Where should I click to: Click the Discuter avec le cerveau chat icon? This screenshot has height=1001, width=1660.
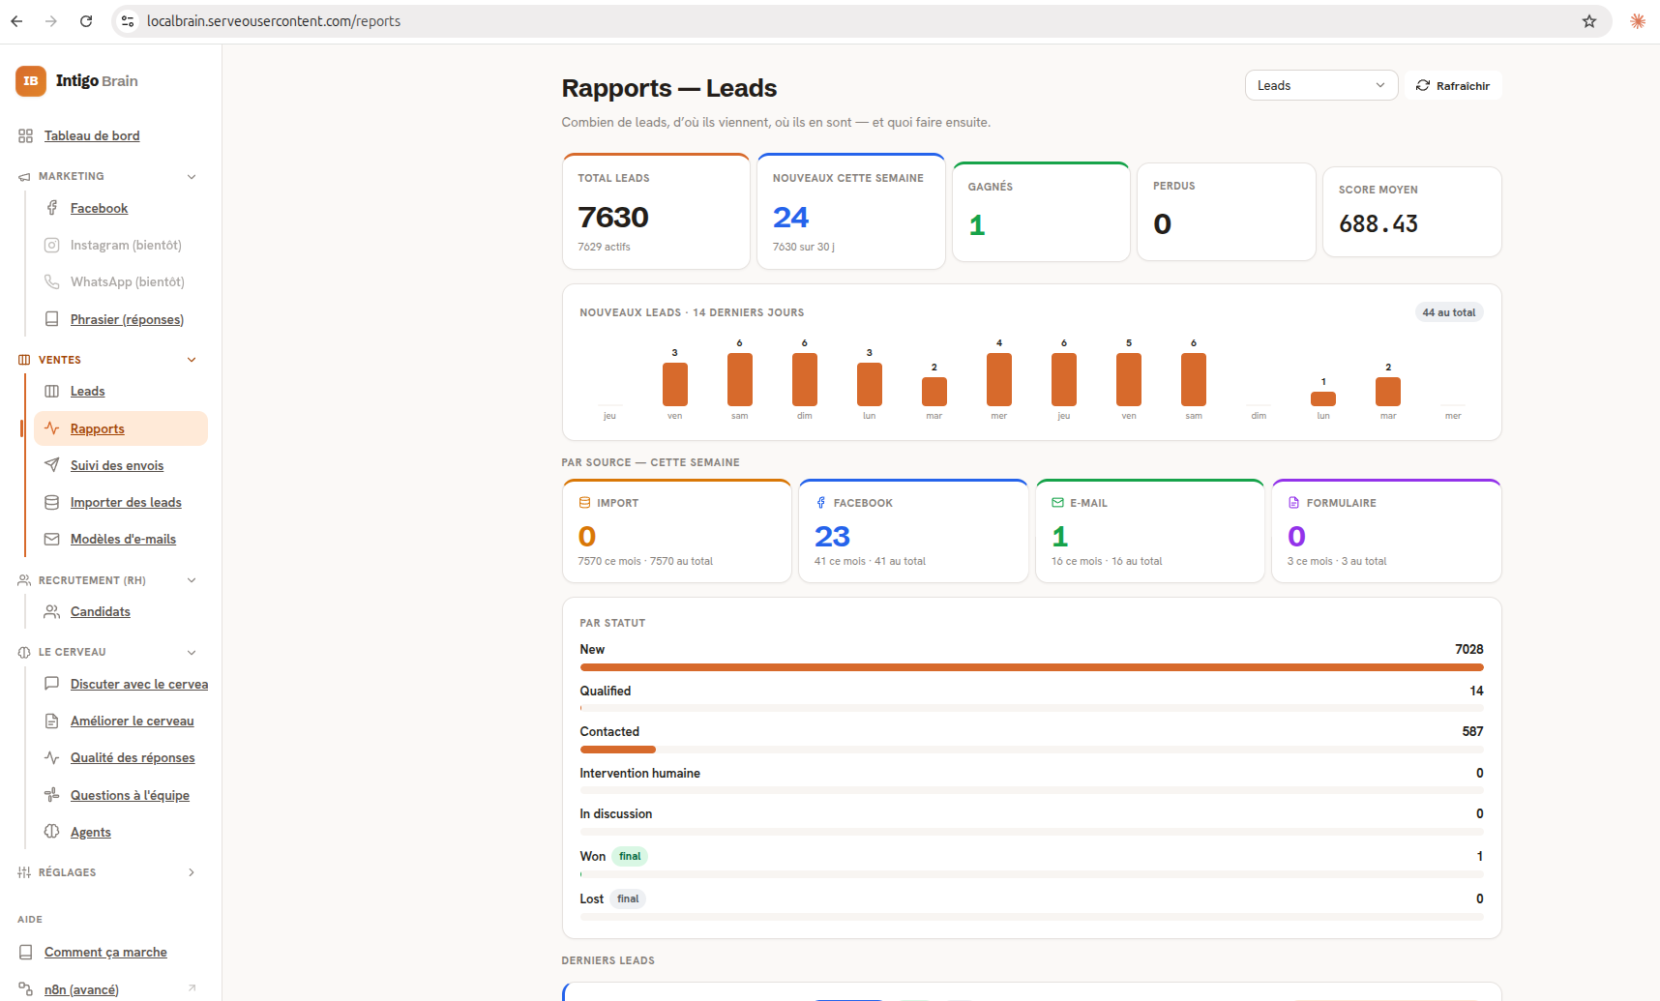point(52,684)
